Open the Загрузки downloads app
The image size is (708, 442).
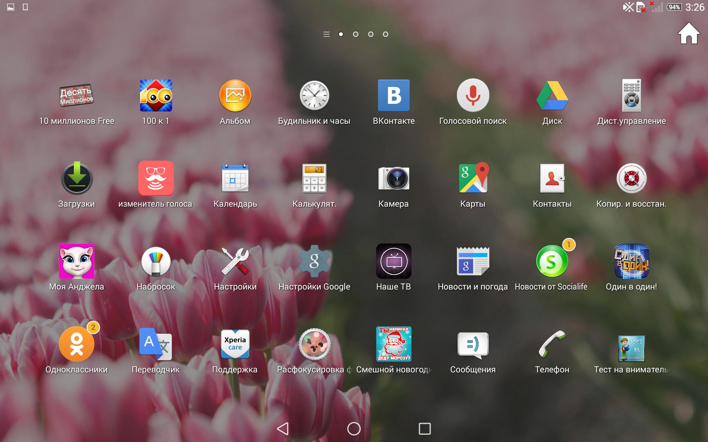pyautogui.click(x=77, y=178)
